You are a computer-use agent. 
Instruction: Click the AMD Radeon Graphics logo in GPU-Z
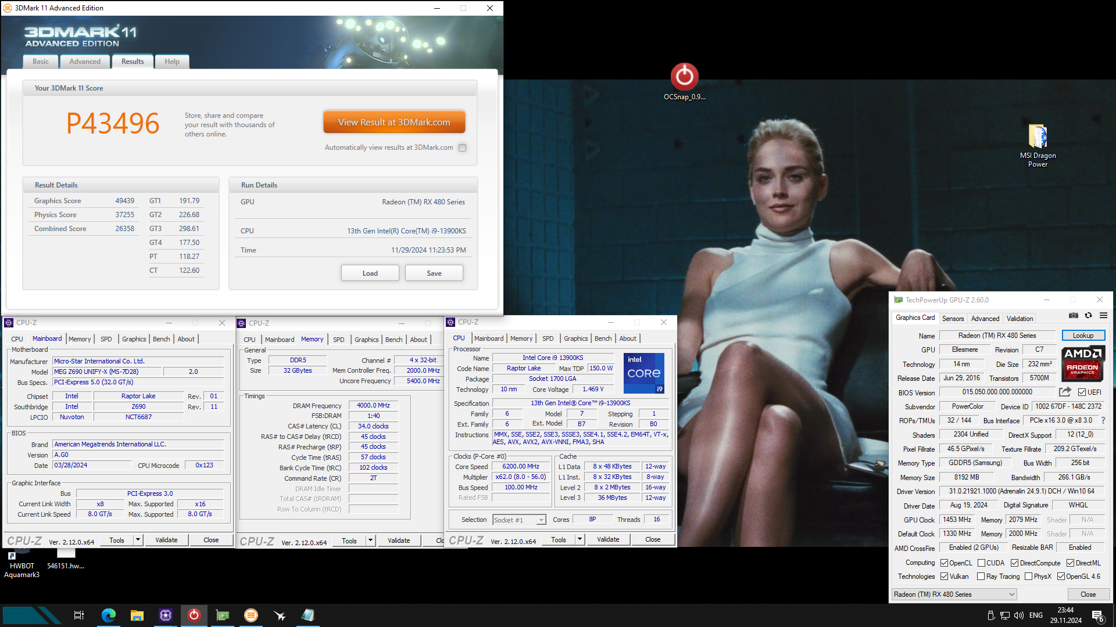[x=1083, y=364]
